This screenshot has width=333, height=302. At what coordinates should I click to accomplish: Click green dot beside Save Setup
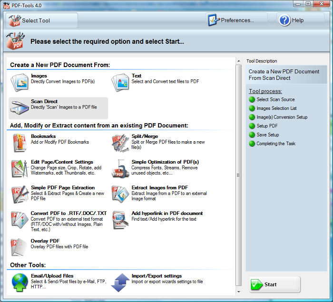click(x=252, y=135)
